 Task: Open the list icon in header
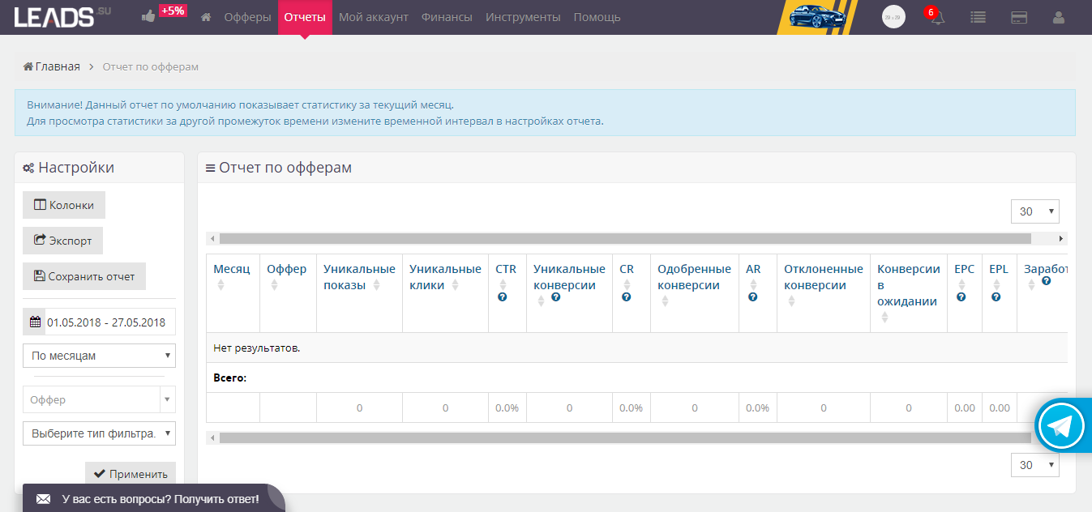pos(978,17)
